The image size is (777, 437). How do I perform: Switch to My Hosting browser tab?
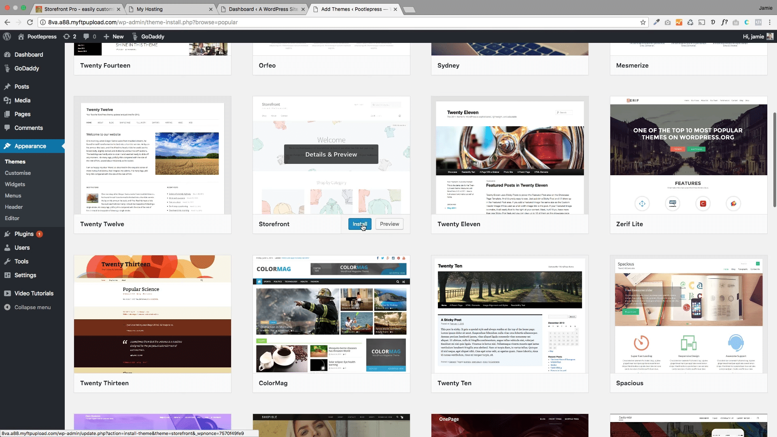click(169, 9)
